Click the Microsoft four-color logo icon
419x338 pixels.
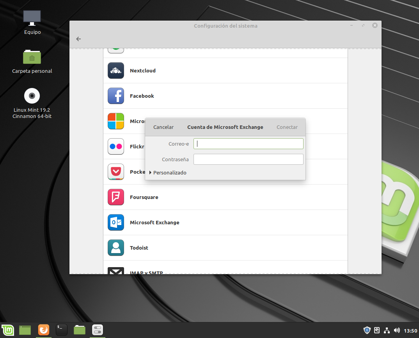click(116, 121)
